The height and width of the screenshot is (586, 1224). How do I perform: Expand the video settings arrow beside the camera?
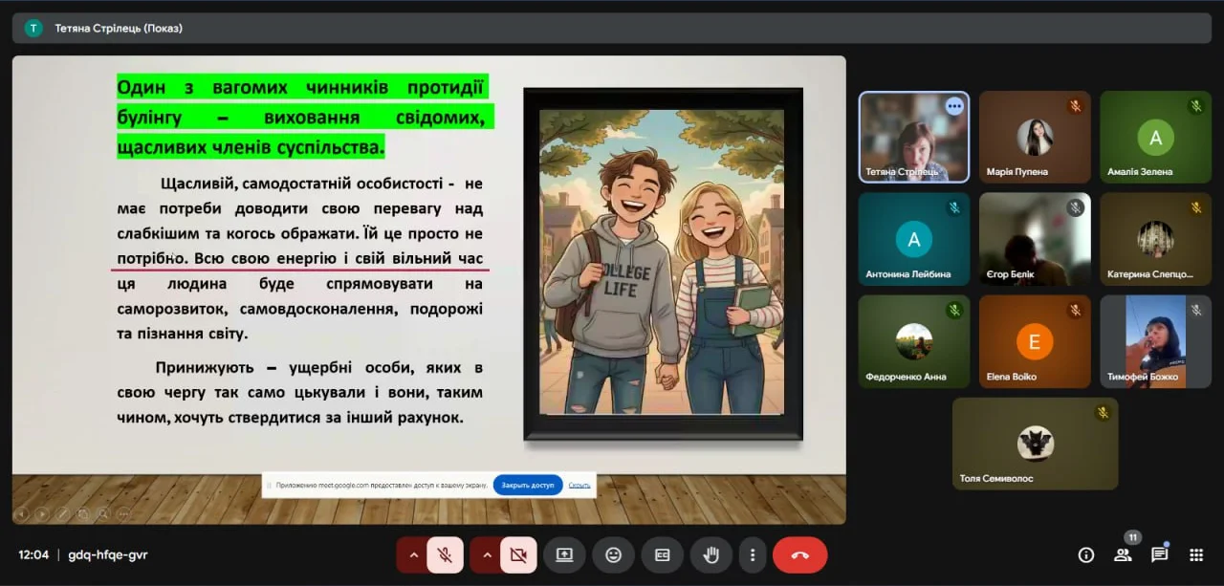(487, 554)
